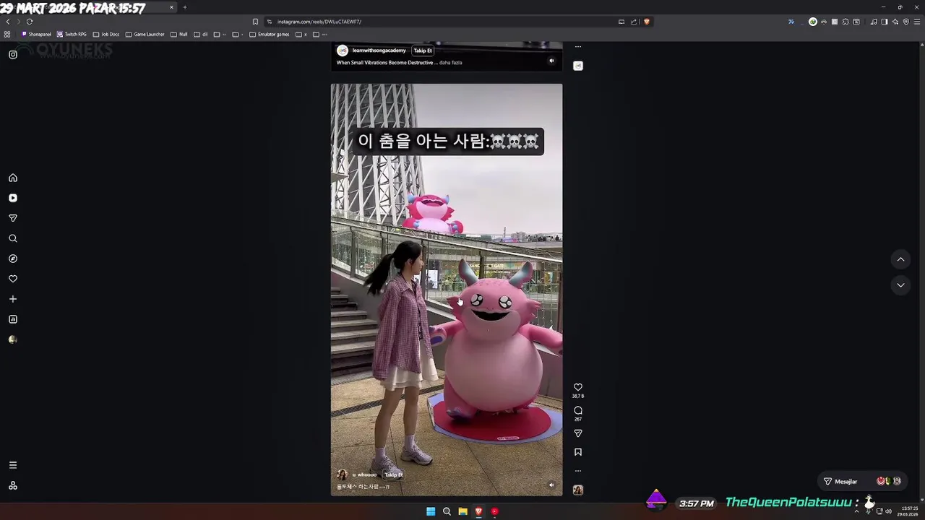Open the Shanapanel bookmark
The height and width of the screenshot is (520, 925).
pyautogui.click(x=36, y=34)
